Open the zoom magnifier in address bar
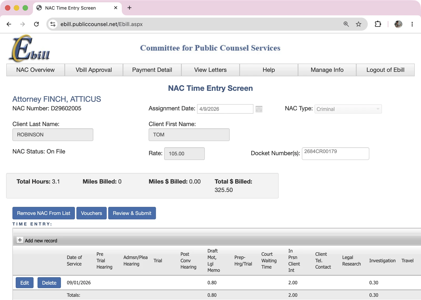The height and width of the screenshot is (300, 421). [x=346, y=24]
